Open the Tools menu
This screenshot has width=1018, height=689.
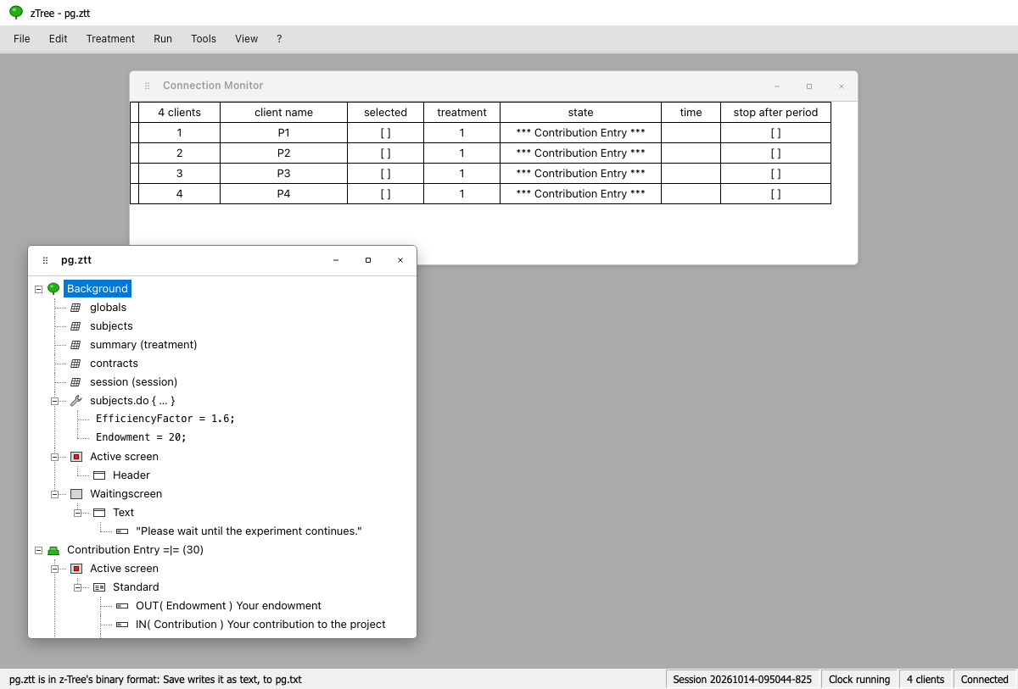click(204, 39)
